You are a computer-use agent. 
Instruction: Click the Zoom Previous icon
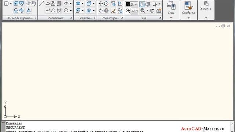pyautogui.click(x=128, y=11)
